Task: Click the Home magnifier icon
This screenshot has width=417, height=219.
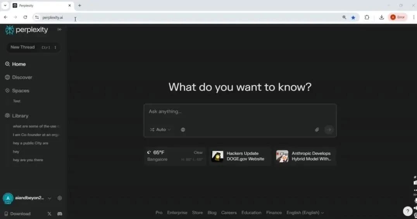Action: pyautogui.click(x=7, y=64)
